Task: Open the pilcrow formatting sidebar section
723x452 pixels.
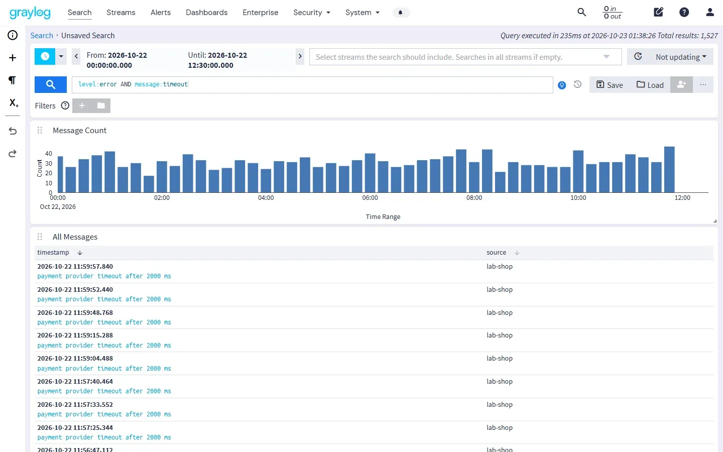Action: coord(13,80)
